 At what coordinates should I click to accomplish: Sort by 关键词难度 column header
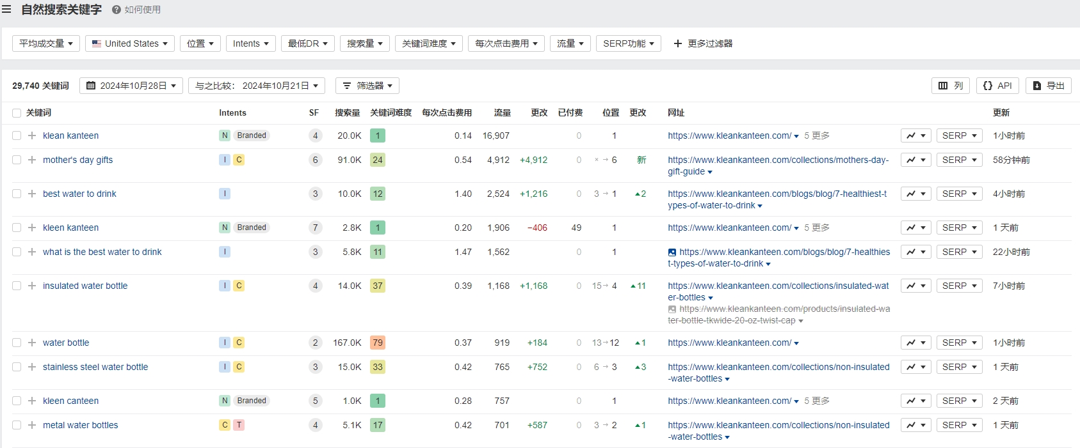[391, 112]
